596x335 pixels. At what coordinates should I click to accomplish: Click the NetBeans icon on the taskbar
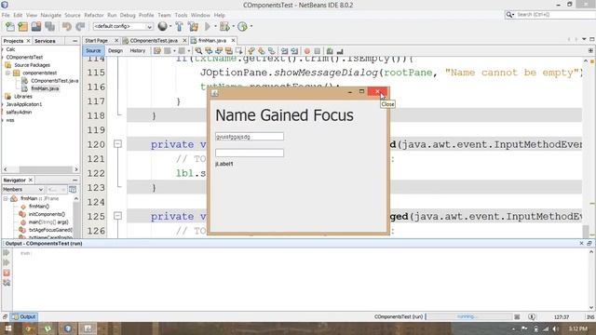pyautogui.click(x=68, y=328)
